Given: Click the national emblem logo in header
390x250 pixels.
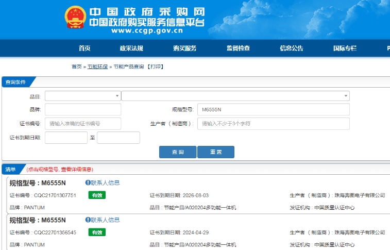Looking at the screenshot, I should (x=75, y=17).
